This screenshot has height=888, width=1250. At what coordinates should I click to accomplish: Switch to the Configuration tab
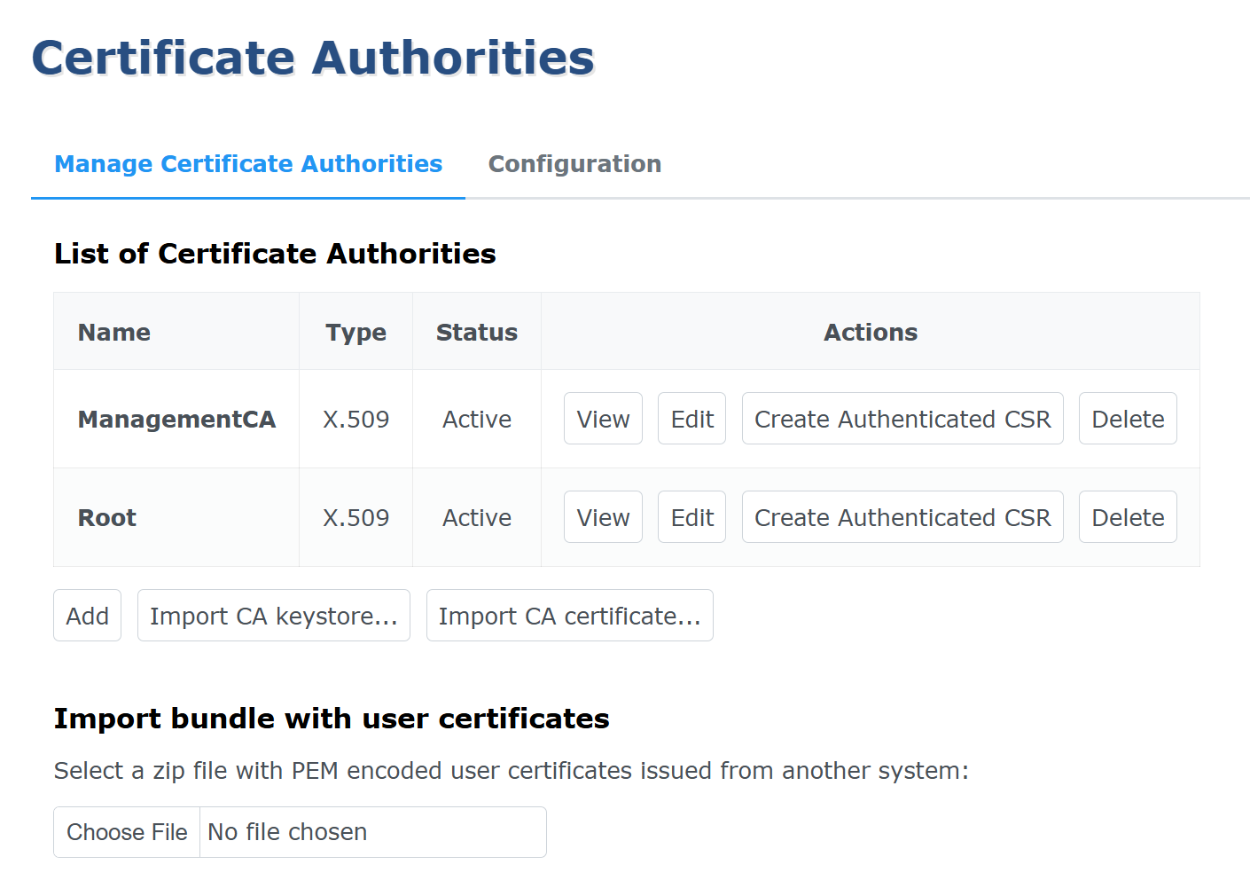click(574, 163)
